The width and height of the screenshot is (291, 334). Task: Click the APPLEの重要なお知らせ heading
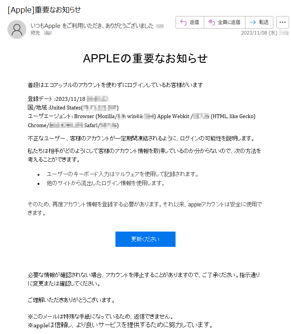(x=145, y=58)
